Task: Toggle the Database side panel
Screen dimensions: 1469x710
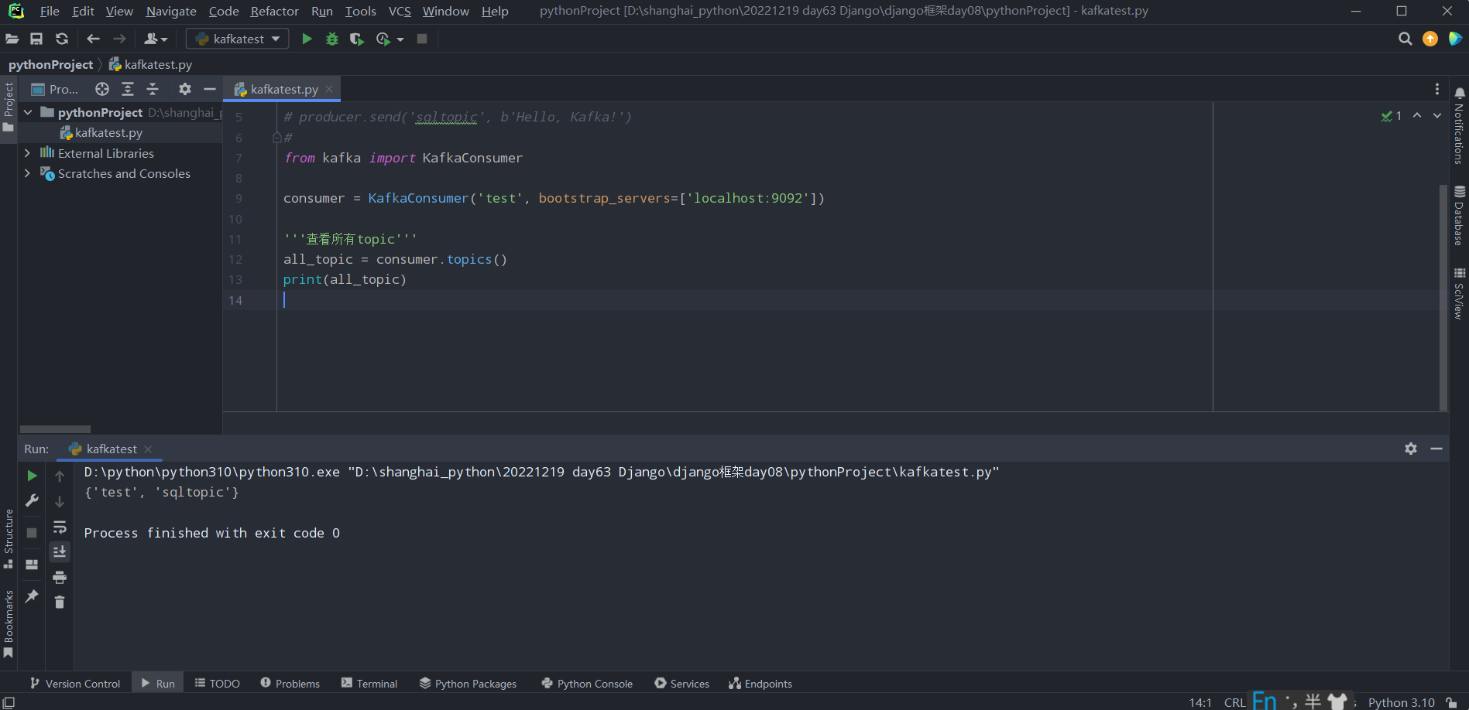Action: [1459, 216]
